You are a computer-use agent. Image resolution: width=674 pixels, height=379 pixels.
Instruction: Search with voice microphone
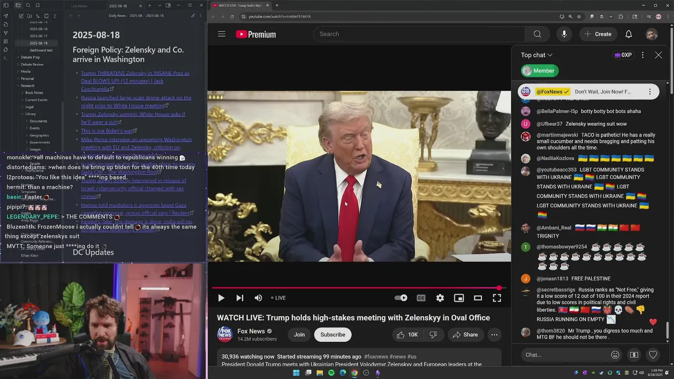point(564,34)
